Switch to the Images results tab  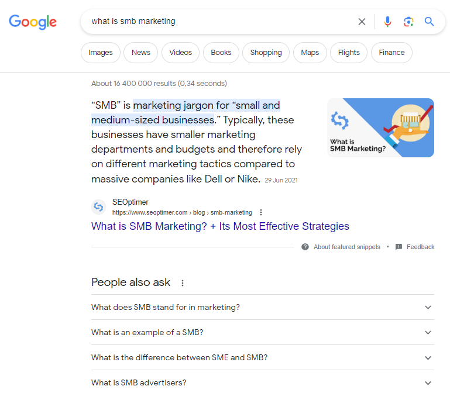pos(101,53)
